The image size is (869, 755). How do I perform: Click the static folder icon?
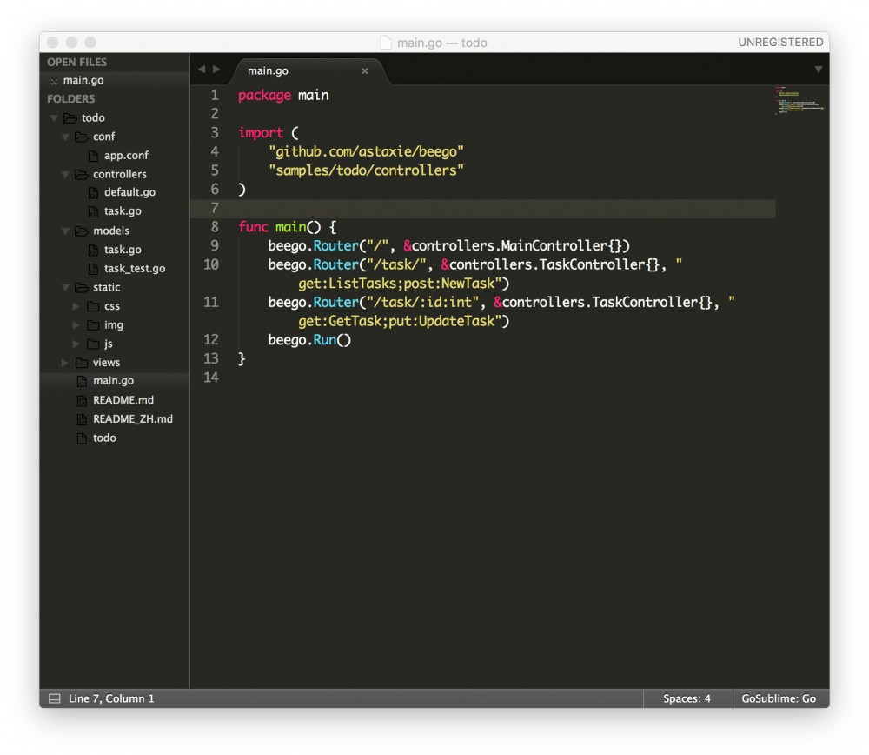[82, 287]
